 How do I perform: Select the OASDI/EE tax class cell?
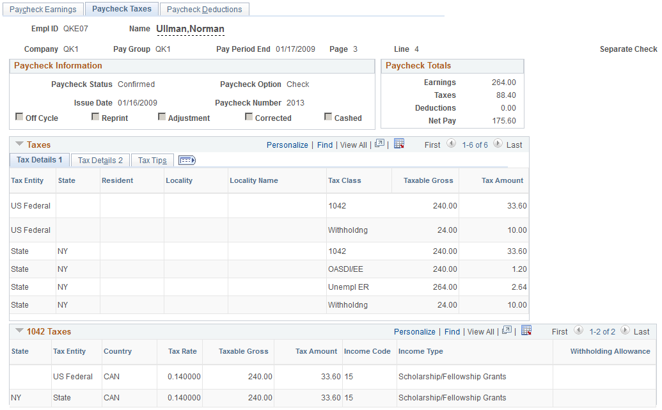click(345, 269)
